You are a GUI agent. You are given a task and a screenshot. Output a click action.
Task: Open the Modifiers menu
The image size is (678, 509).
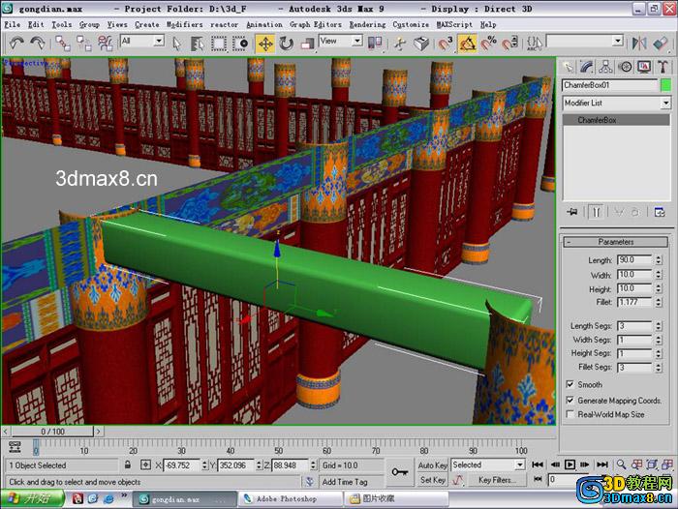coord(184,24)
